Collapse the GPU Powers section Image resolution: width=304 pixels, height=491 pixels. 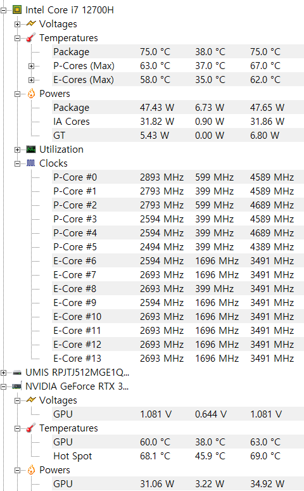[18, 470]
